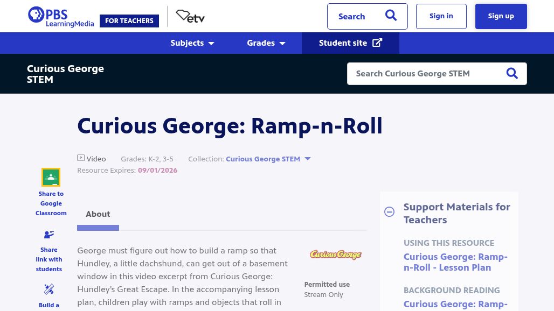The width and height of the screenshot is (554, 311).
Task: Click the Build a lesson tools icon
Action: tap(49, 289)
